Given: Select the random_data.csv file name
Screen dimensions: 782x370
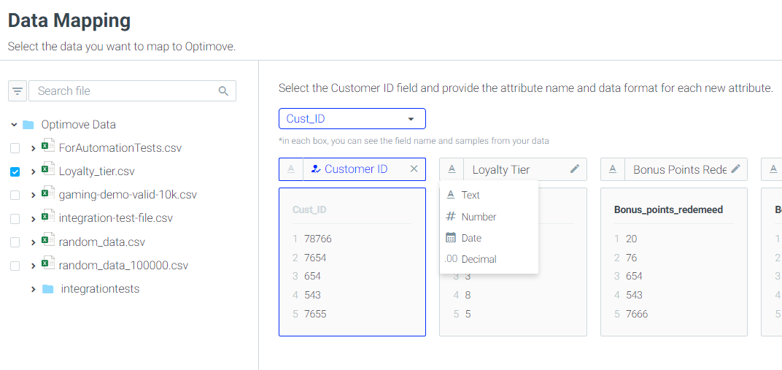Looking at the screenshot, I should [x=101, y=242].
